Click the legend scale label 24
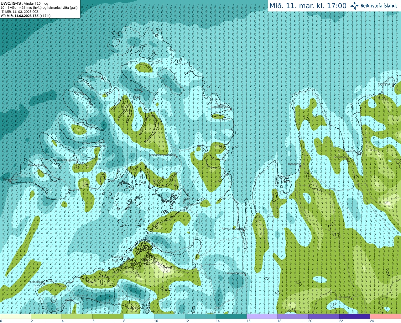Viewport: 401px width, 323px height. click(x=372, y=321)
